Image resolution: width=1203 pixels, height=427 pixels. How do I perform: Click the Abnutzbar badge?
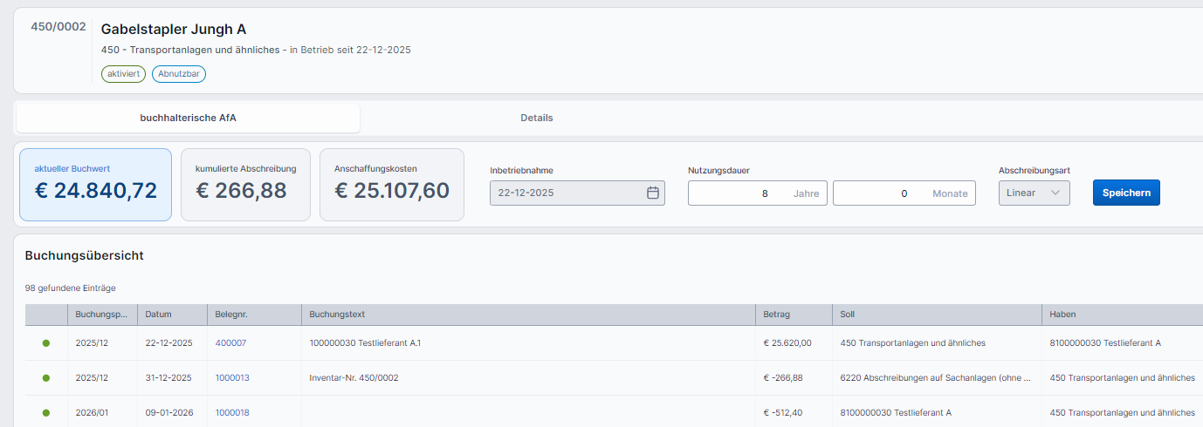click(x=179, y=74)
